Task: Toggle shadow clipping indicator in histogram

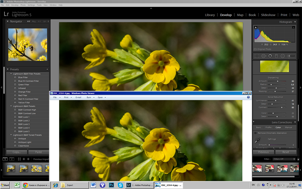Action: click(256, 28)
